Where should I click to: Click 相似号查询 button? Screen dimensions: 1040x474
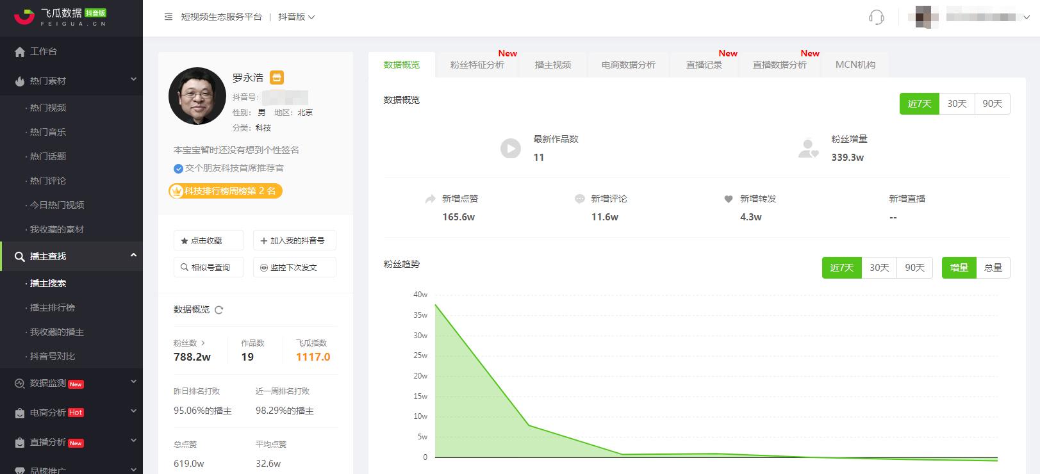click(x=209, y=267)
